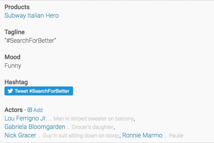Click the Funny mood value
This screenshot has width=214, height=143.
point(13,66)
